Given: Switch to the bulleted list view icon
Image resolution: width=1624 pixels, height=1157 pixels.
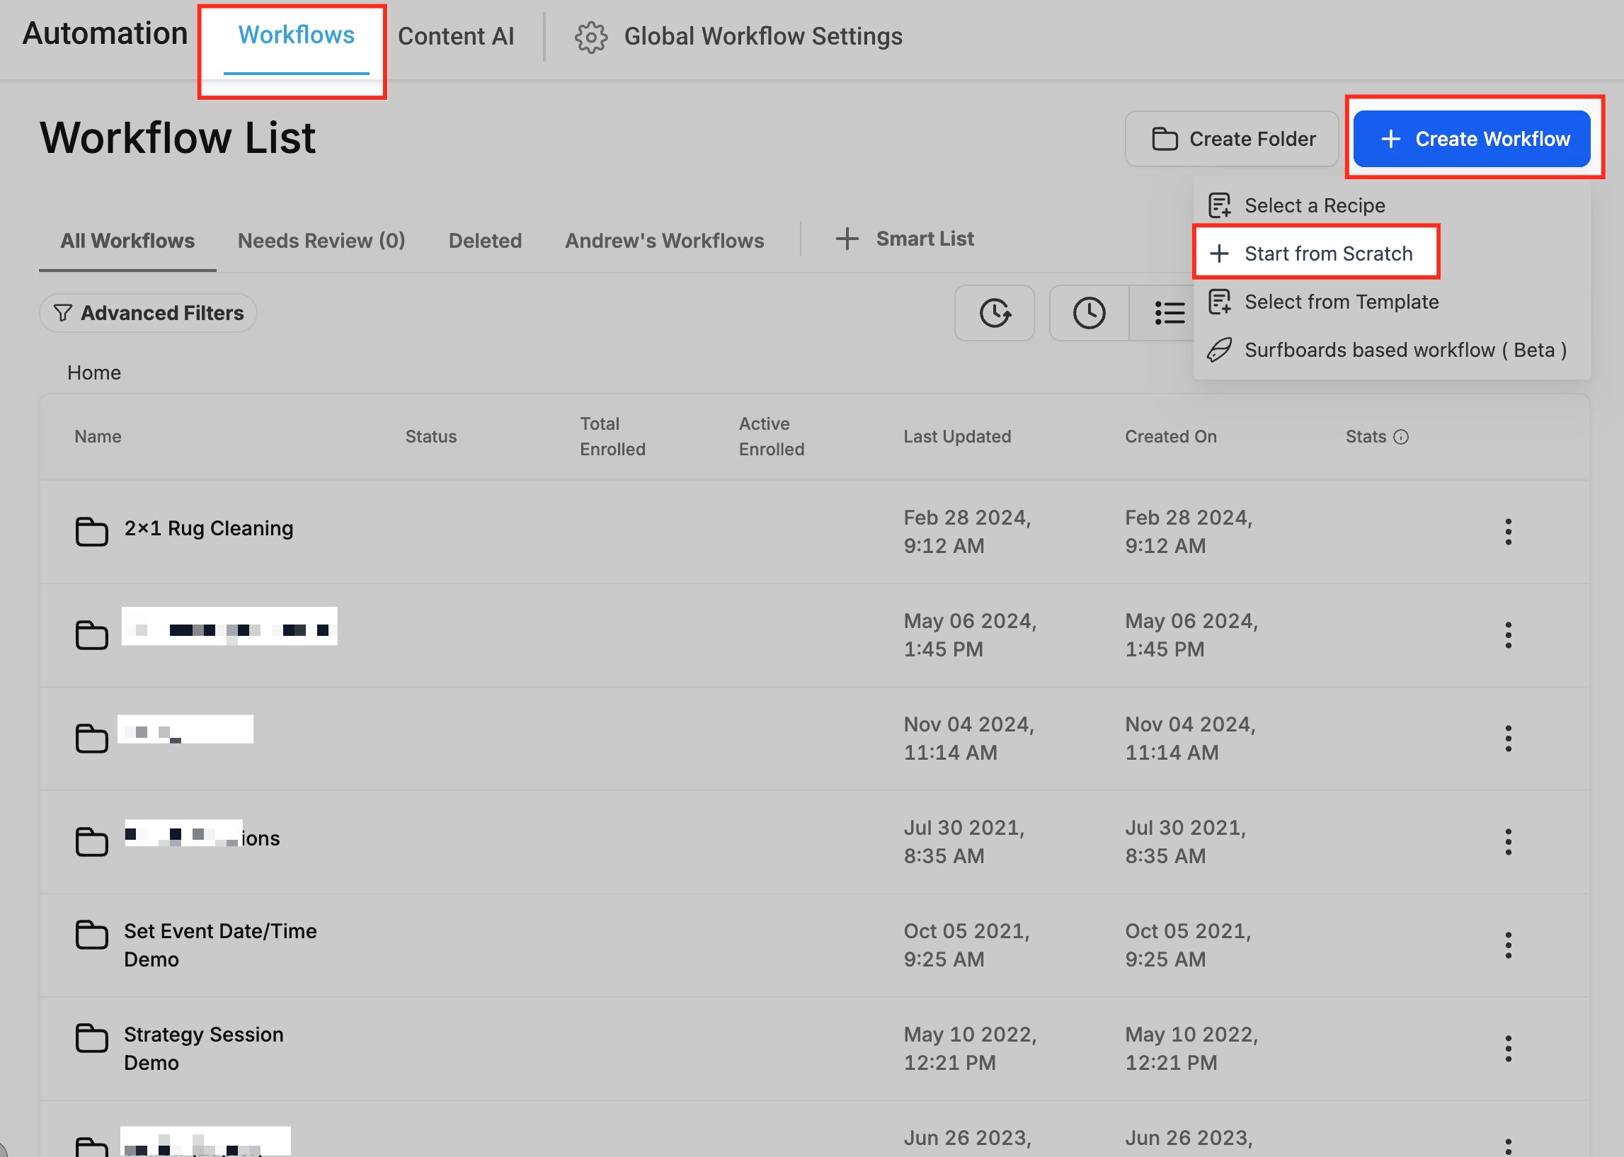Looking at the screenshot, I should pyautogui.click(x=1169, y=313).
